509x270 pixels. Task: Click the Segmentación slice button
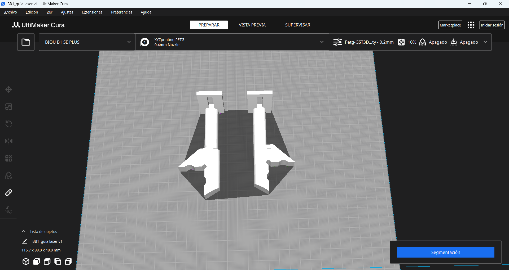445,252
